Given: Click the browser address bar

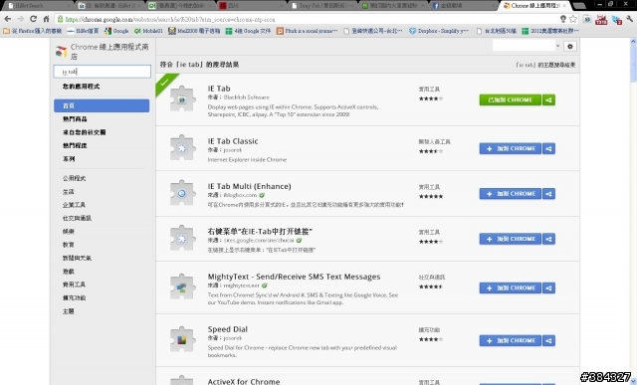Looking at the screenshot, I should pyautogui.click(x=309, y=19).
